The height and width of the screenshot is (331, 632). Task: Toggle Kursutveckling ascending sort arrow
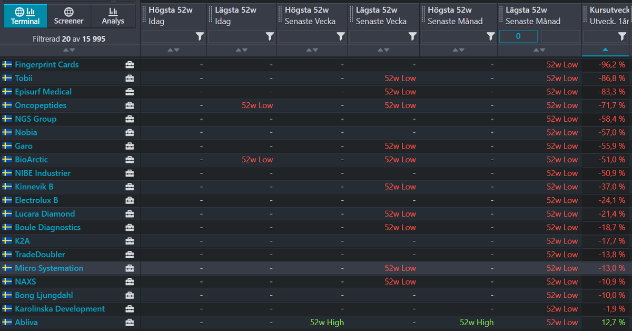pos(605,50)
